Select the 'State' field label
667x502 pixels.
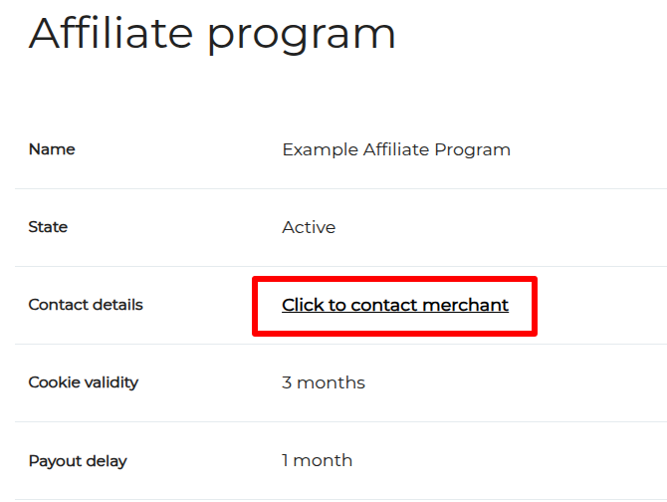(x=48, y=227)
